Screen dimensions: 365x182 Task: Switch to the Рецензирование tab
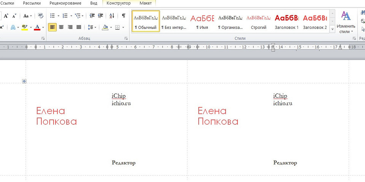[x=65, y=3]
